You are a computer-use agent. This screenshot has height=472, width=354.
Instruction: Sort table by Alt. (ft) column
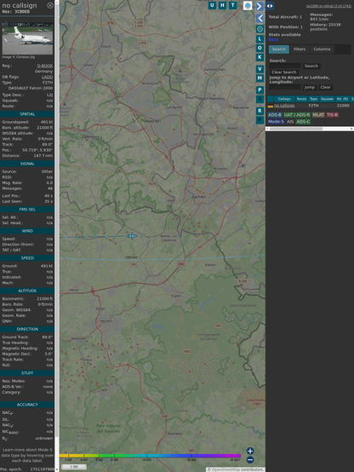click(342, 99)
